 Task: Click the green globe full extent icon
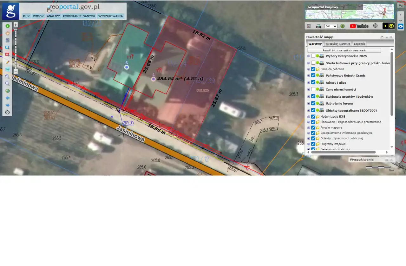(7, 91)
